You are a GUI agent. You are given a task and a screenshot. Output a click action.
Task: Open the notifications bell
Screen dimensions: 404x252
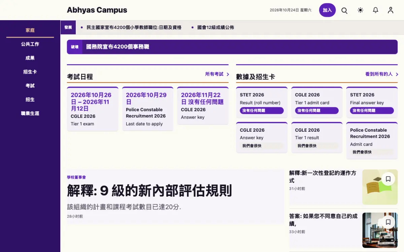pos(375,10)
